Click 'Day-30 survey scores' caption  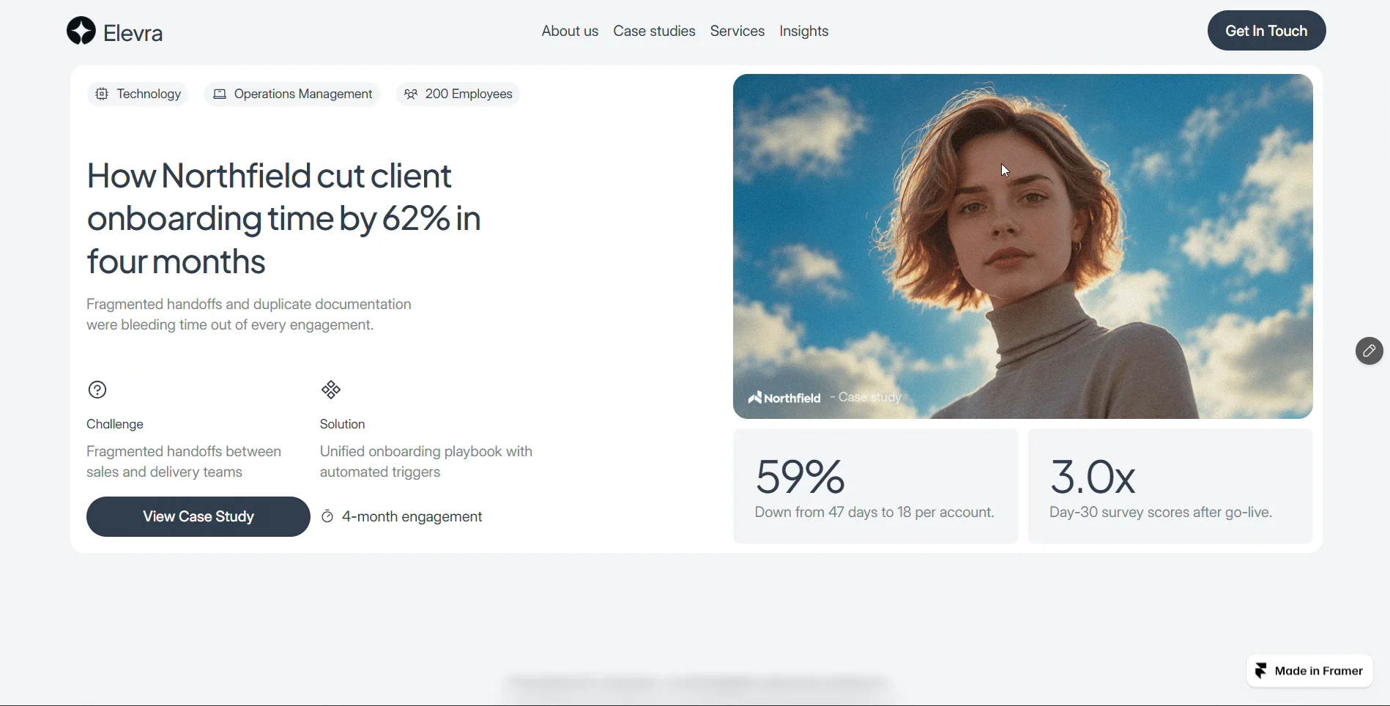point(1161,512)
